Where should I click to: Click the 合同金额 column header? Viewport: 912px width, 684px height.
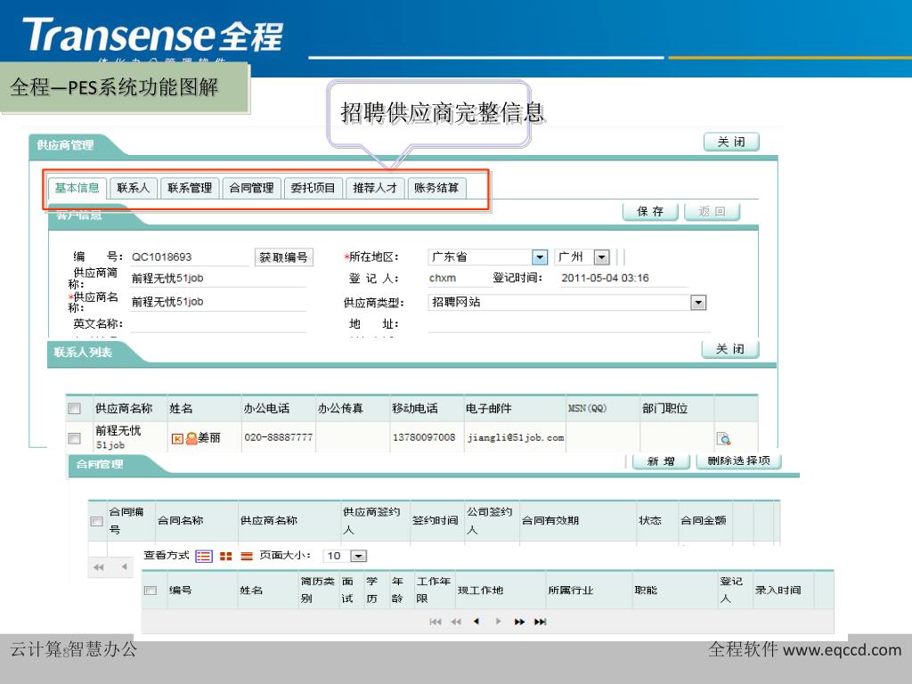(704, 520)
